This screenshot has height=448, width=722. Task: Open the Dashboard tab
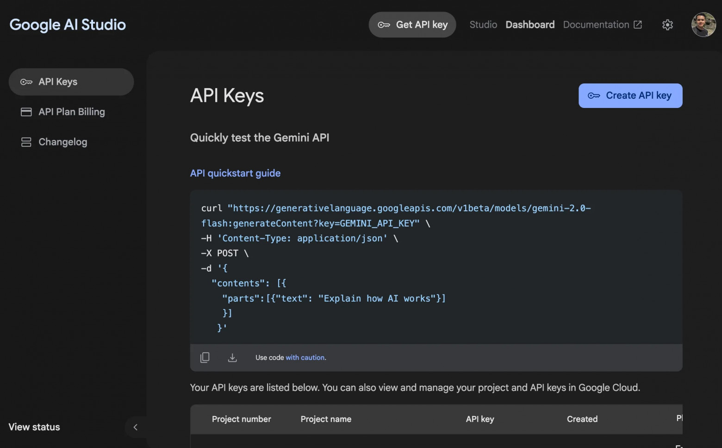pyautogui.click(x=530, y=25)
